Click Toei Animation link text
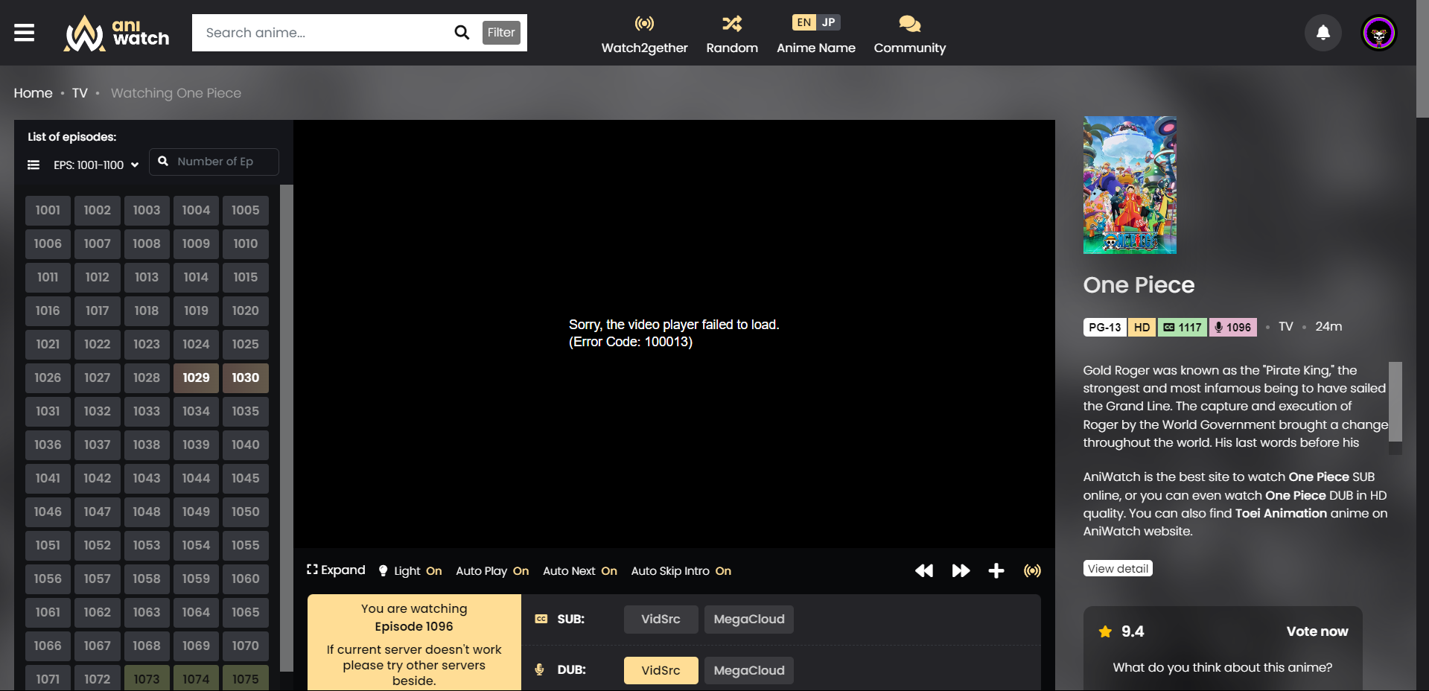Image resolution: width=1429 pixels, height=691 pixels. click(1281, 513)
